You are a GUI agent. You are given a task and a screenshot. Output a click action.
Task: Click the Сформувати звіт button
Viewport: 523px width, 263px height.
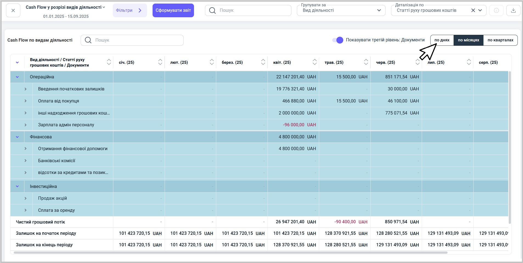(173, 10)
